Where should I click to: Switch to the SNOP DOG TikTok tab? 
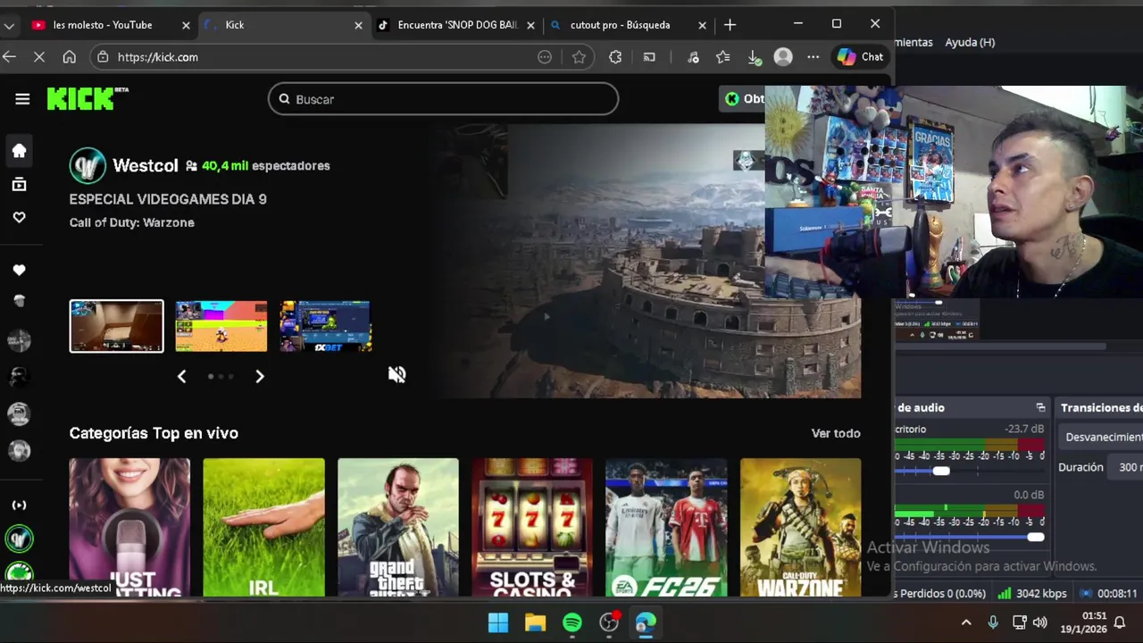click(457, 25)
